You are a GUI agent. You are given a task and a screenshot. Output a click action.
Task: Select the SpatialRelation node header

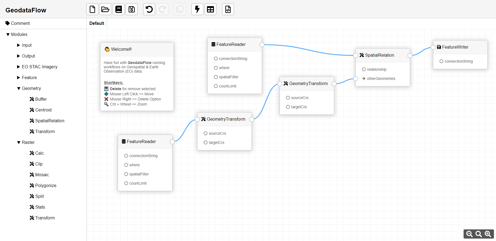[383, 55]
